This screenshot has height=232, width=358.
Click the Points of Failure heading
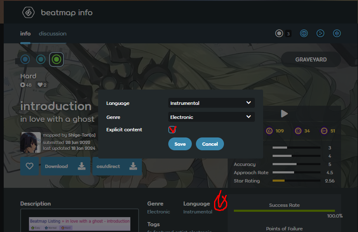click(x=284, y=229)
